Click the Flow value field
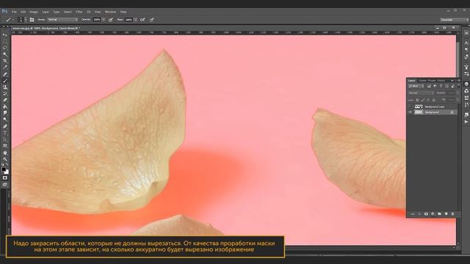This screenshot has width=470, height=264. (129, 20)
